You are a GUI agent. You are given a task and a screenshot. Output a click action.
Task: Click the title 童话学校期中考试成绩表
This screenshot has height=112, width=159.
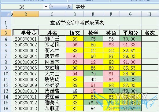point(77,23)
